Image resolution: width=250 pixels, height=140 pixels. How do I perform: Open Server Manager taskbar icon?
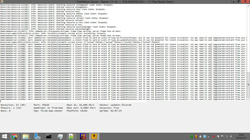click(x=37, y=136)
